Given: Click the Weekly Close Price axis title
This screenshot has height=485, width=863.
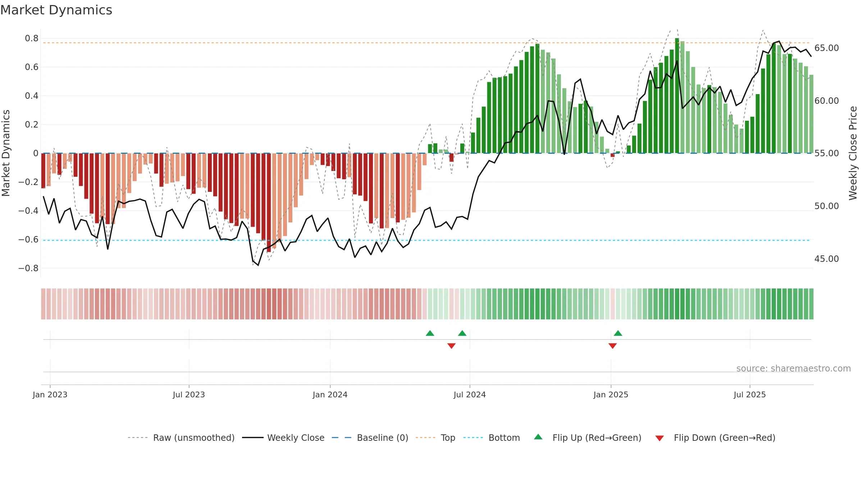Looking at the screenshot, I should coord(853,153).
